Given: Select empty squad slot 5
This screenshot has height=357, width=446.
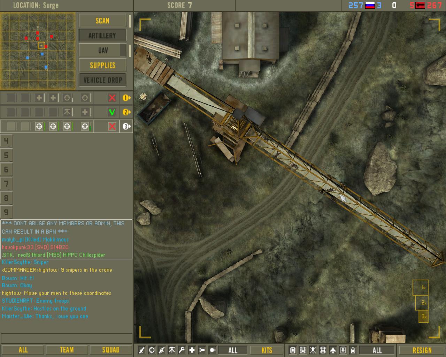Looking at the screenshot, I should click(6, 155).
